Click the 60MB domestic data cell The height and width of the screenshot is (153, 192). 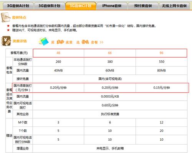click(x=110, y=70)
